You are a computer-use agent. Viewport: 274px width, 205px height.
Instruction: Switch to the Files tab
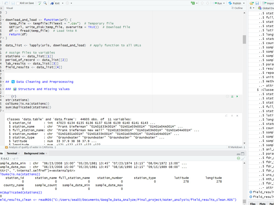click(253, 204)
